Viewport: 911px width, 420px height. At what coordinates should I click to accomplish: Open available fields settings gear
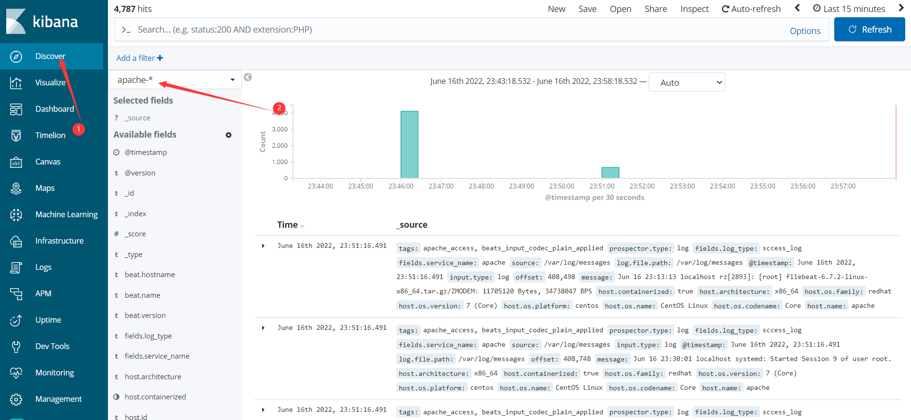(228, 135)
